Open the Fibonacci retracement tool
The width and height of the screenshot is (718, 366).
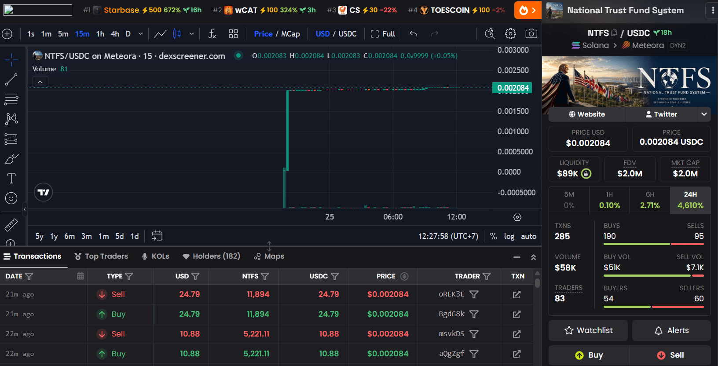(11, 99)
